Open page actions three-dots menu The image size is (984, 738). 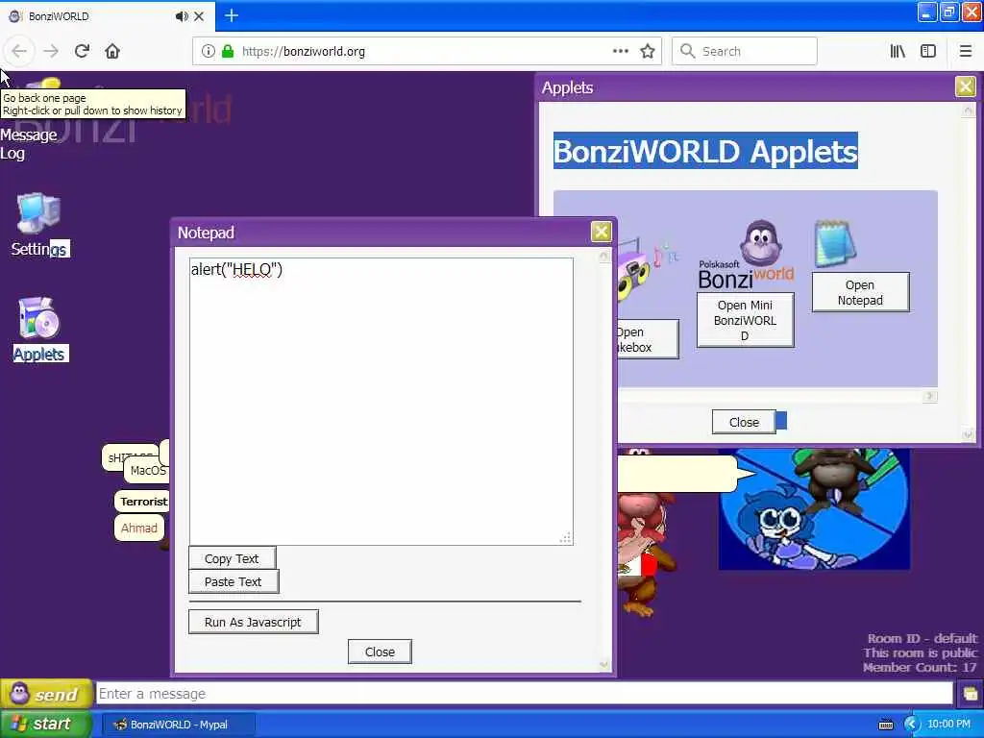coord(620,51)
